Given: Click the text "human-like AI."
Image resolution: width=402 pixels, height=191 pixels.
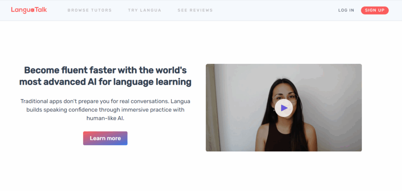Looking at the screenshot, I should (105, 118).
